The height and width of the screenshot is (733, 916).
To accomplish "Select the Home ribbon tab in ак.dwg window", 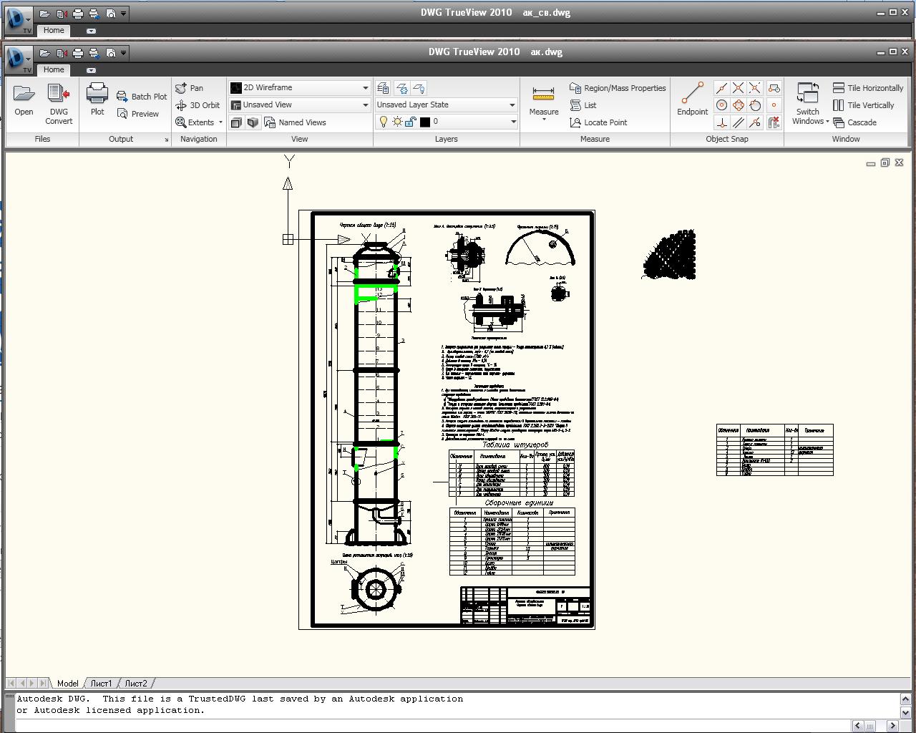I will pos(54,69).
